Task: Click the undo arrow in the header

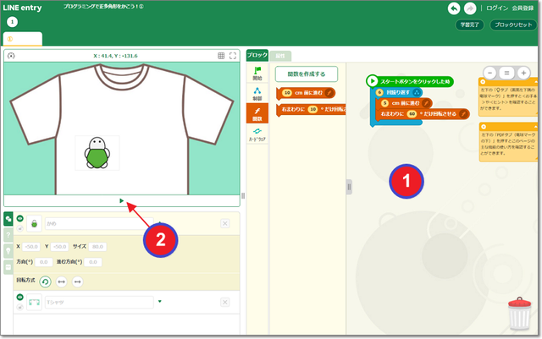Action: pos(455,8)
